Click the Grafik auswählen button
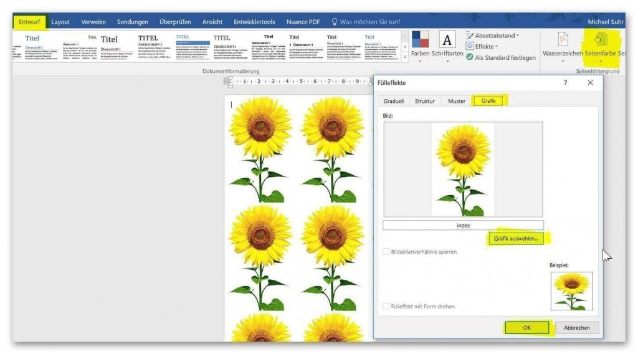Screen dimensions: 638x354 point(516,239)
